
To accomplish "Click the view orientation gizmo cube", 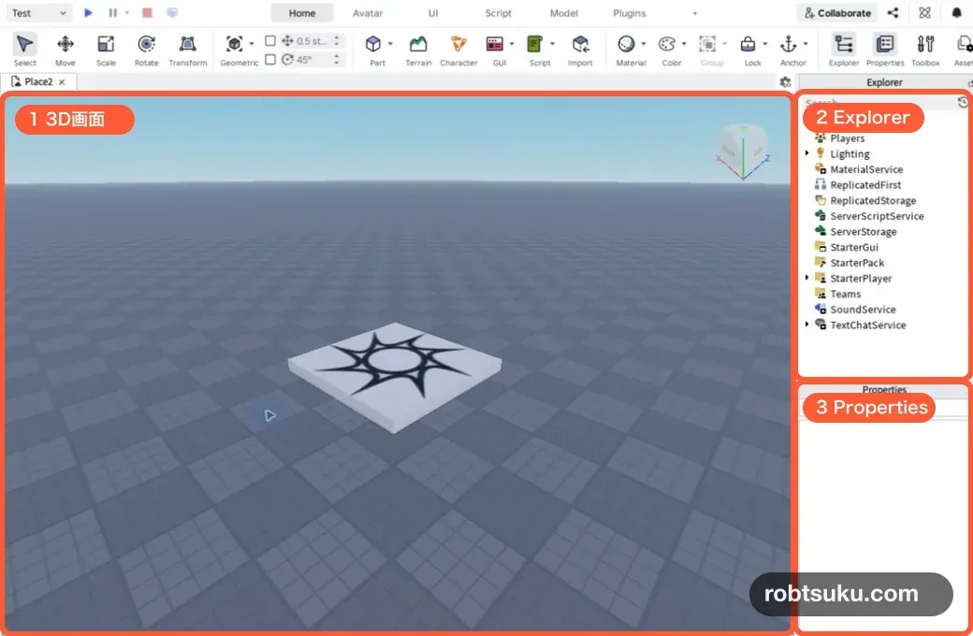I will point(743,151).
